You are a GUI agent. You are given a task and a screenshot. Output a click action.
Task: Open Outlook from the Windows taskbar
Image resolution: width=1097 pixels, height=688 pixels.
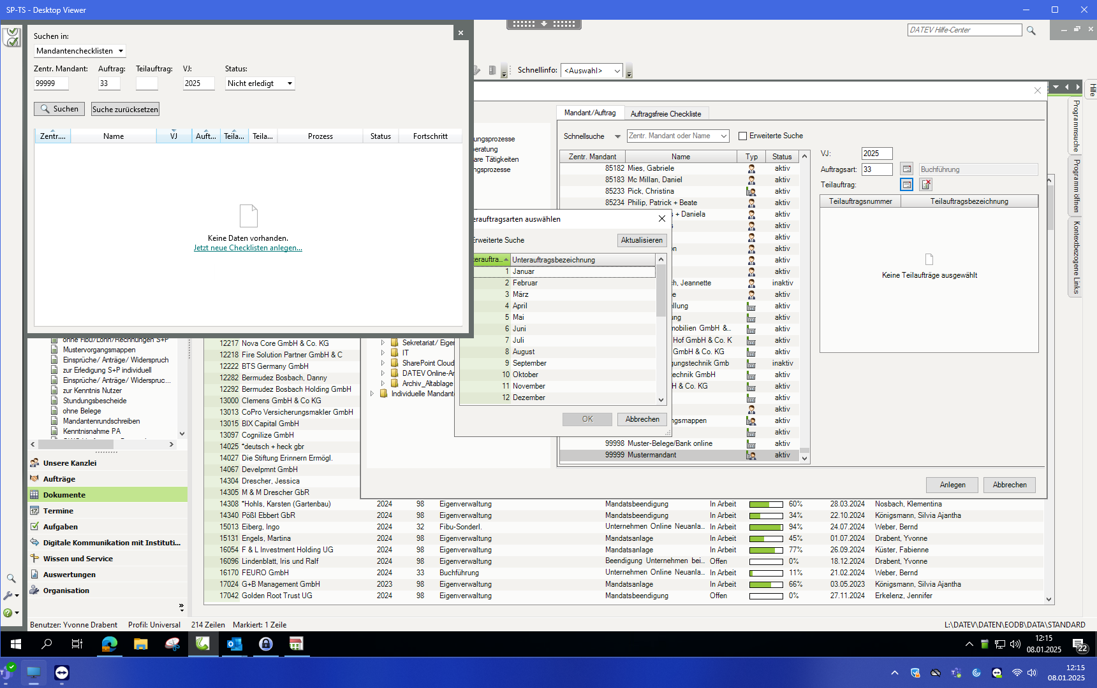[x=234, y=644]
